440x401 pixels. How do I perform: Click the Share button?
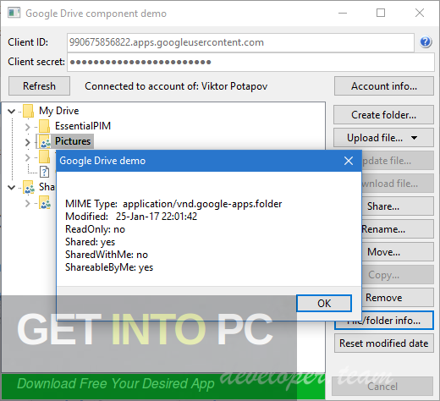[x=398, y=206]
